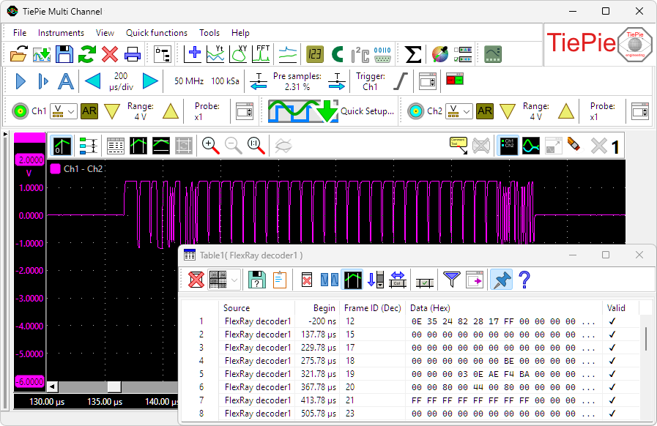
Task: Toggle Ch1 channel on/off indicator
Action: (20, 111)
